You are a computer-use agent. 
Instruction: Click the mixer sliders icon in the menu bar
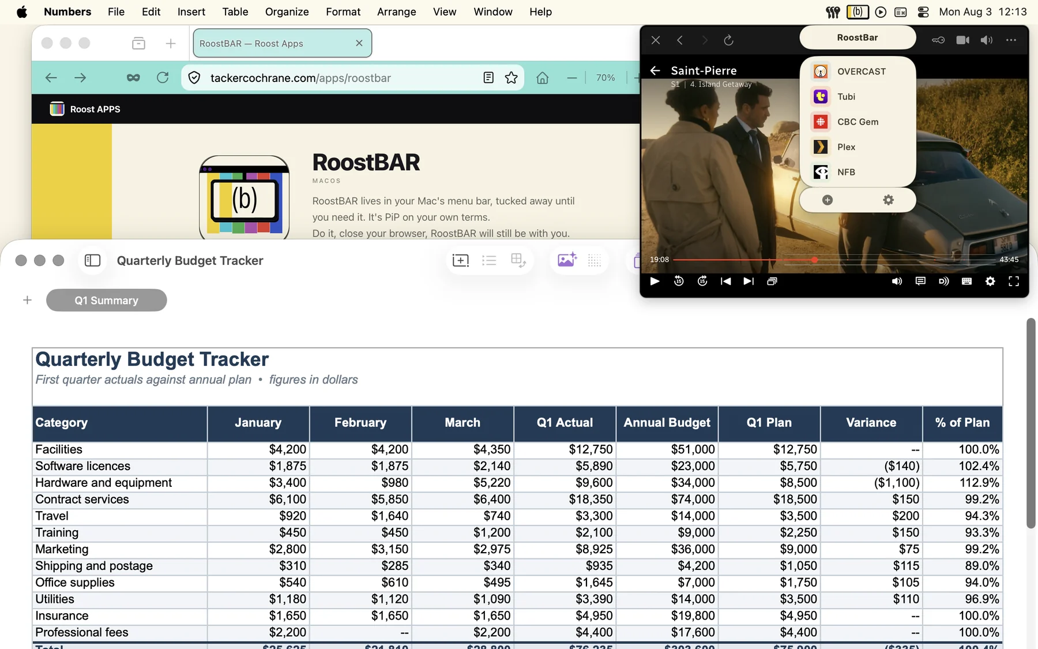[x=833, y=12]
